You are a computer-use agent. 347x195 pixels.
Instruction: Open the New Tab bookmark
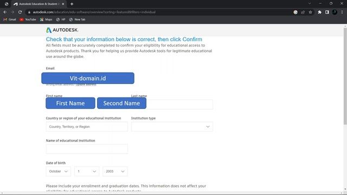(77, 19)
